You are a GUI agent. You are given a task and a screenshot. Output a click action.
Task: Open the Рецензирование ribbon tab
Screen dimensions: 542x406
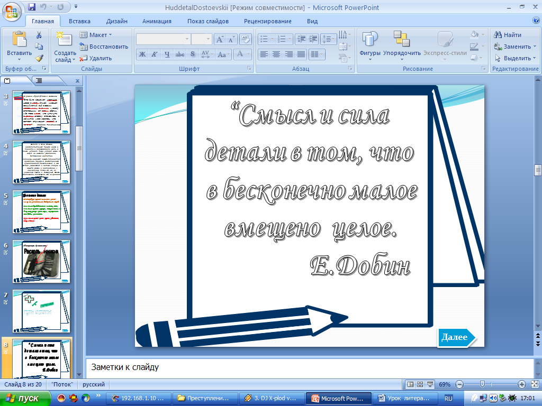click(268, 21)
